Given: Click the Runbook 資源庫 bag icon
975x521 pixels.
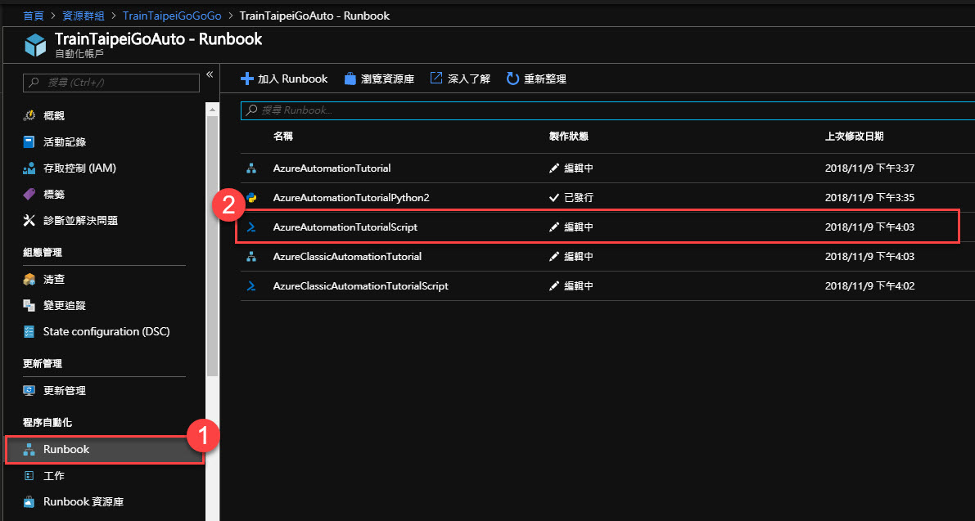Looking at the screenshot, I should 29,501.
